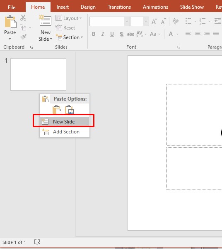Switch to the Transitions tab

coord(119,7)
